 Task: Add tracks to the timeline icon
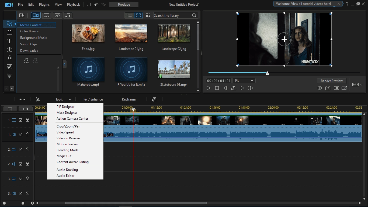(x=10, y=109)
